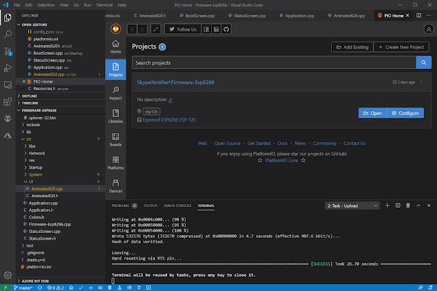The width and height of the screenshot is (437, 291).
Task: Open the PIO account profile icon
Action: [x=429, y=29]
